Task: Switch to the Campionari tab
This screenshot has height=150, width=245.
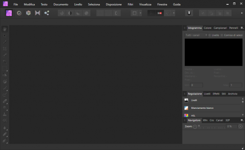Action: tap(220, 28)
